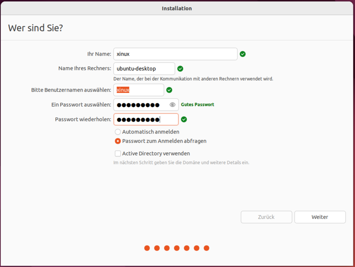Viewport: 355px width, 267px height.
Task: Choose Passwort zum Anmelden abfragen
Action: (118, 141)
